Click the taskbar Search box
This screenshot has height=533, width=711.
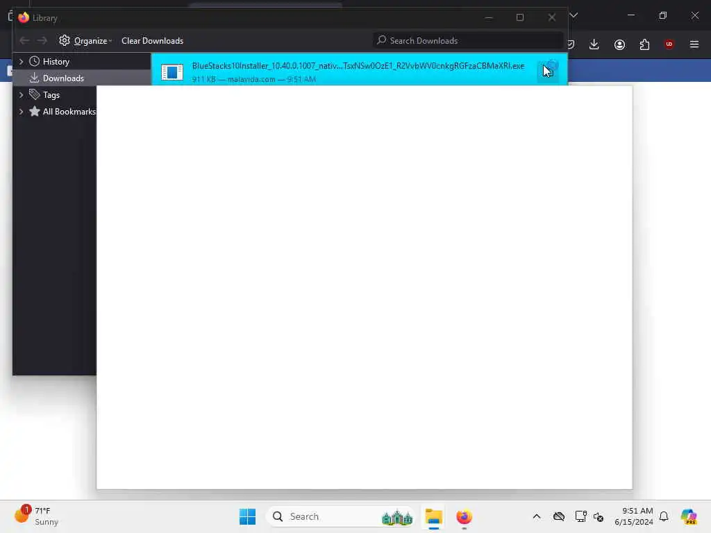(x=341, y=516)
